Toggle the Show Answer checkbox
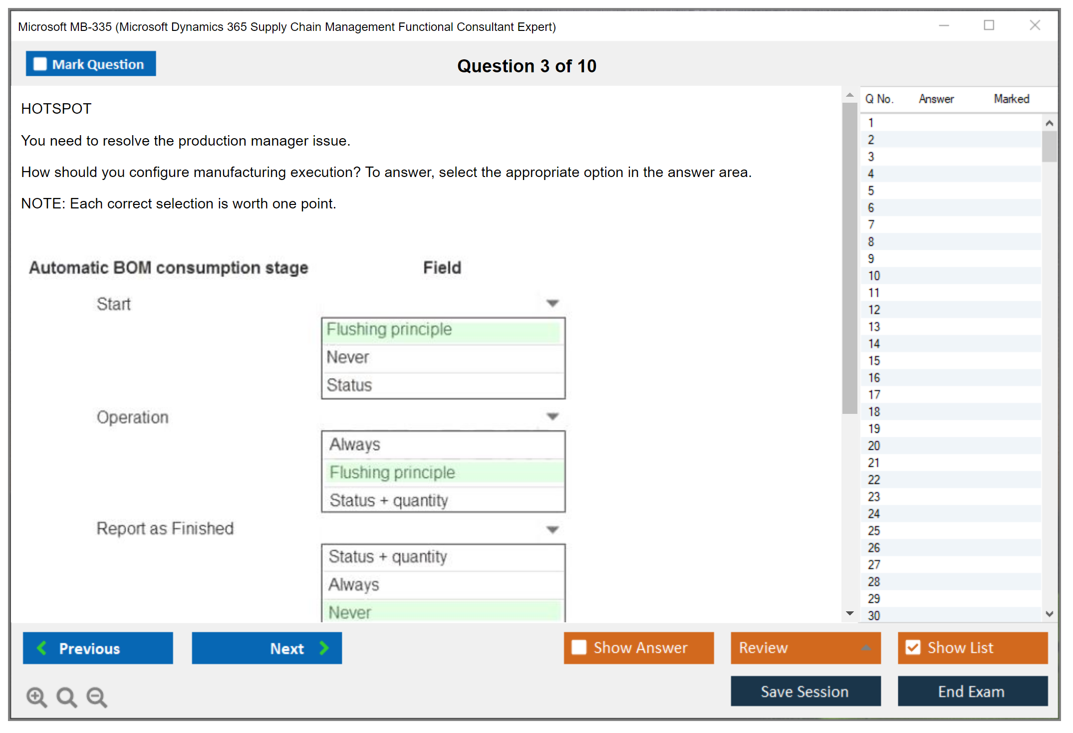Viewport: 1073px width, 733px height. coord(579,648)
